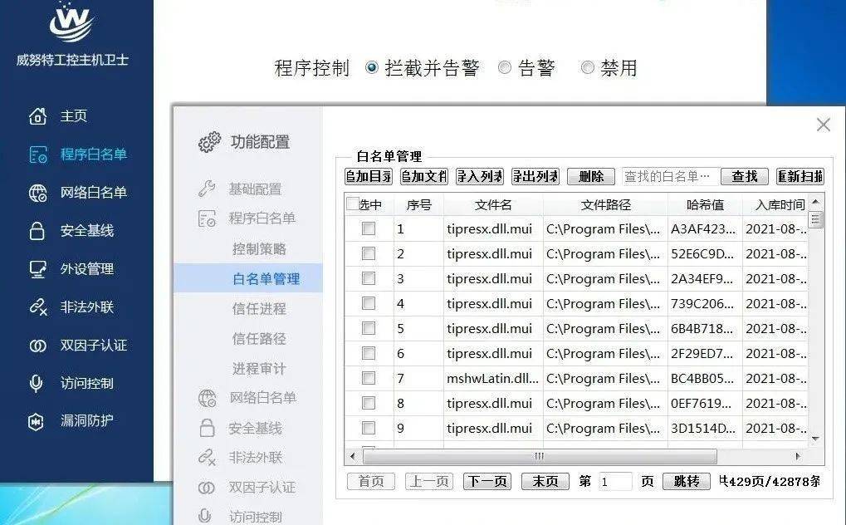Click the 查找 search button

(745, 177)
